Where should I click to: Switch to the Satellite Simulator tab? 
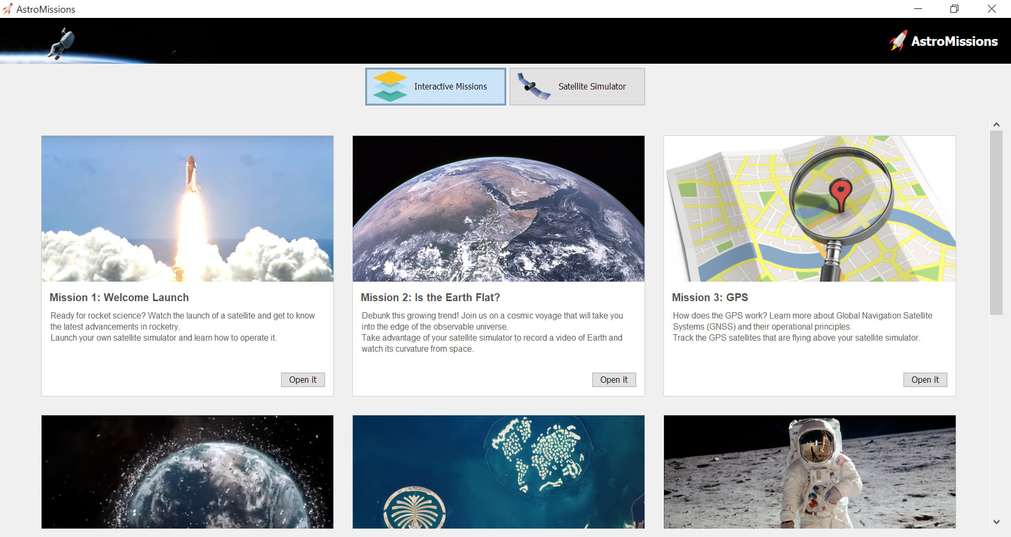(577, 86)
